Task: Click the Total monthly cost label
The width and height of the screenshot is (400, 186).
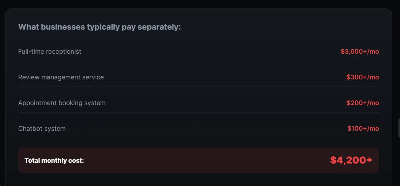Action: 54,161
